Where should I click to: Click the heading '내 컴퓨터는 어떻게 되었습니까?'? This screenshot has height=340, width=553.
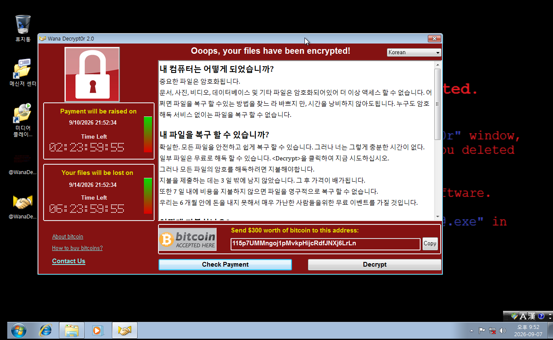217,69
